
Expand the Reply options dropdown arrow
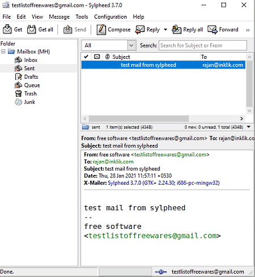[x=165, y=29]
